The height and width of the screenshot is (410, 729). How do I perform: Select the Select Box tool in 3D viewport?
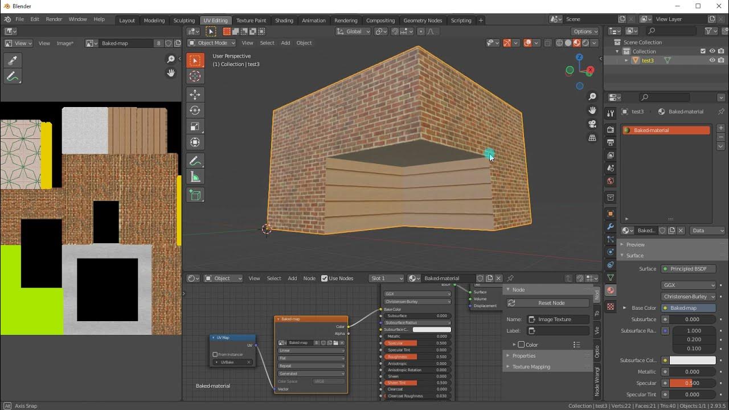pos(195,60)
